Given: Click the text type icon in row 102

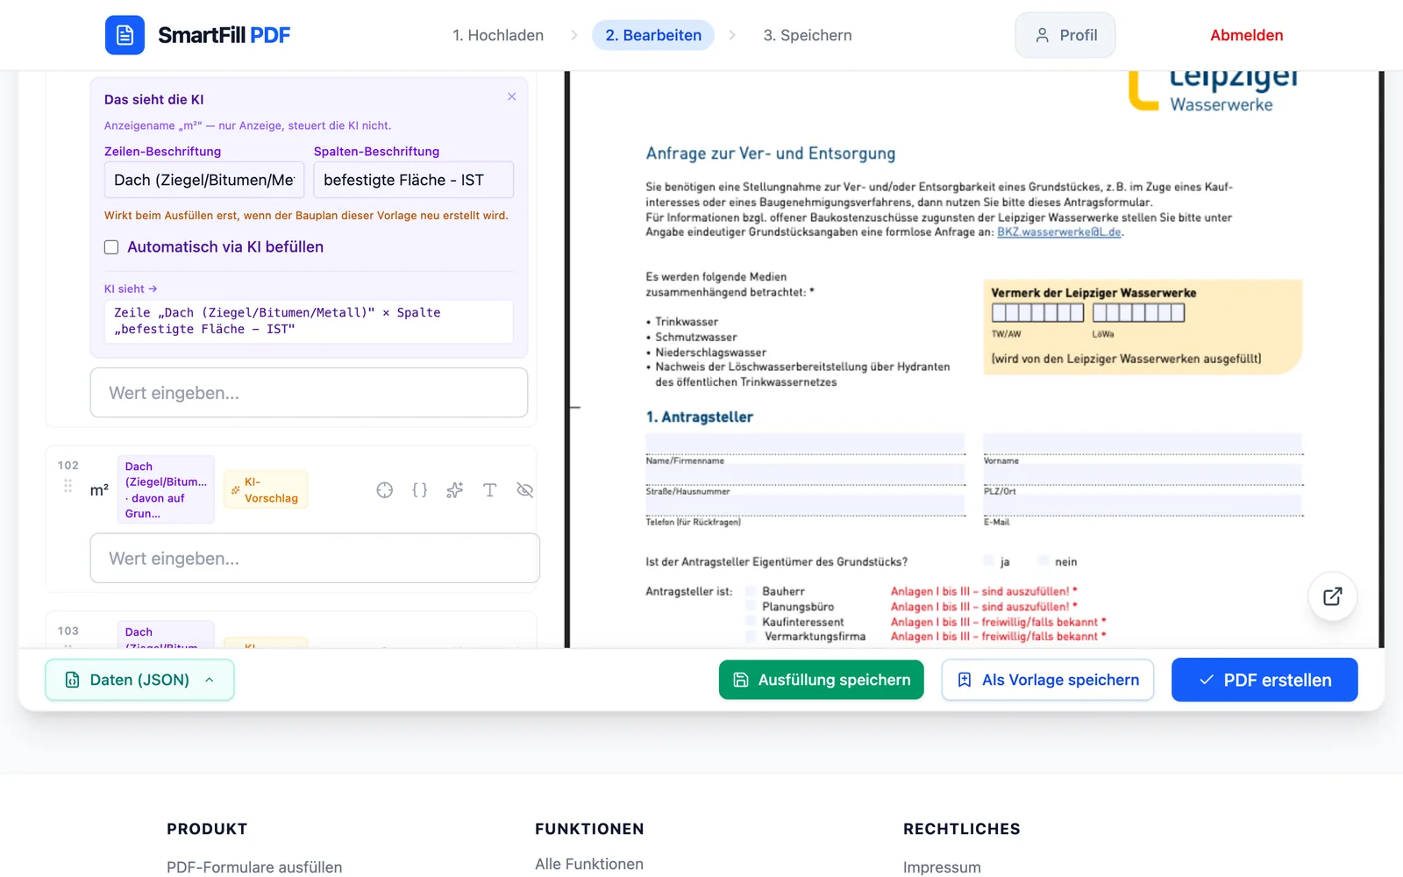Looking at the screenshot, I should point(490,490).
